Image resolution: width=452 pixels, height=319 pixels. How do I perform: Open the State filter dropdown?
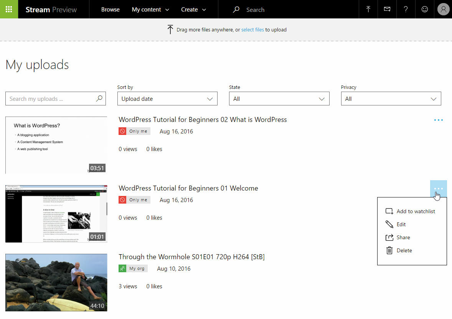[279, 99]
